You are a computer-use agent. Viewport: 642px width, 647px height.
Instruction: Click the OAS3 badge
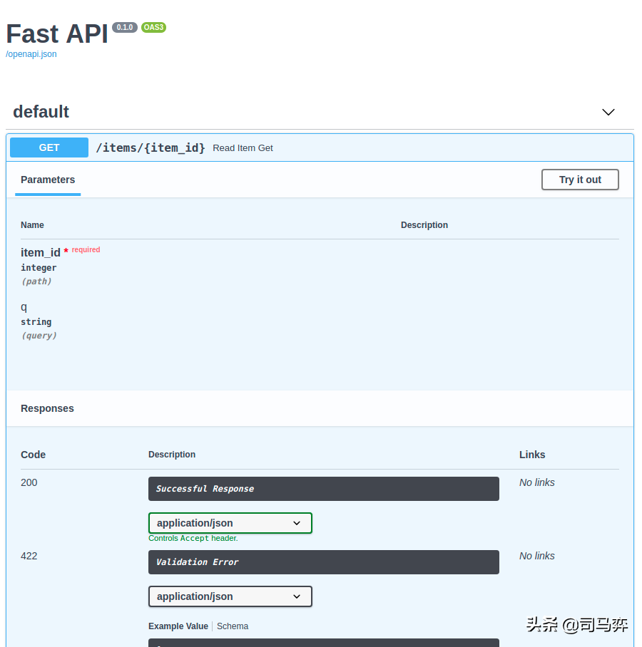[x=153, y=27]
